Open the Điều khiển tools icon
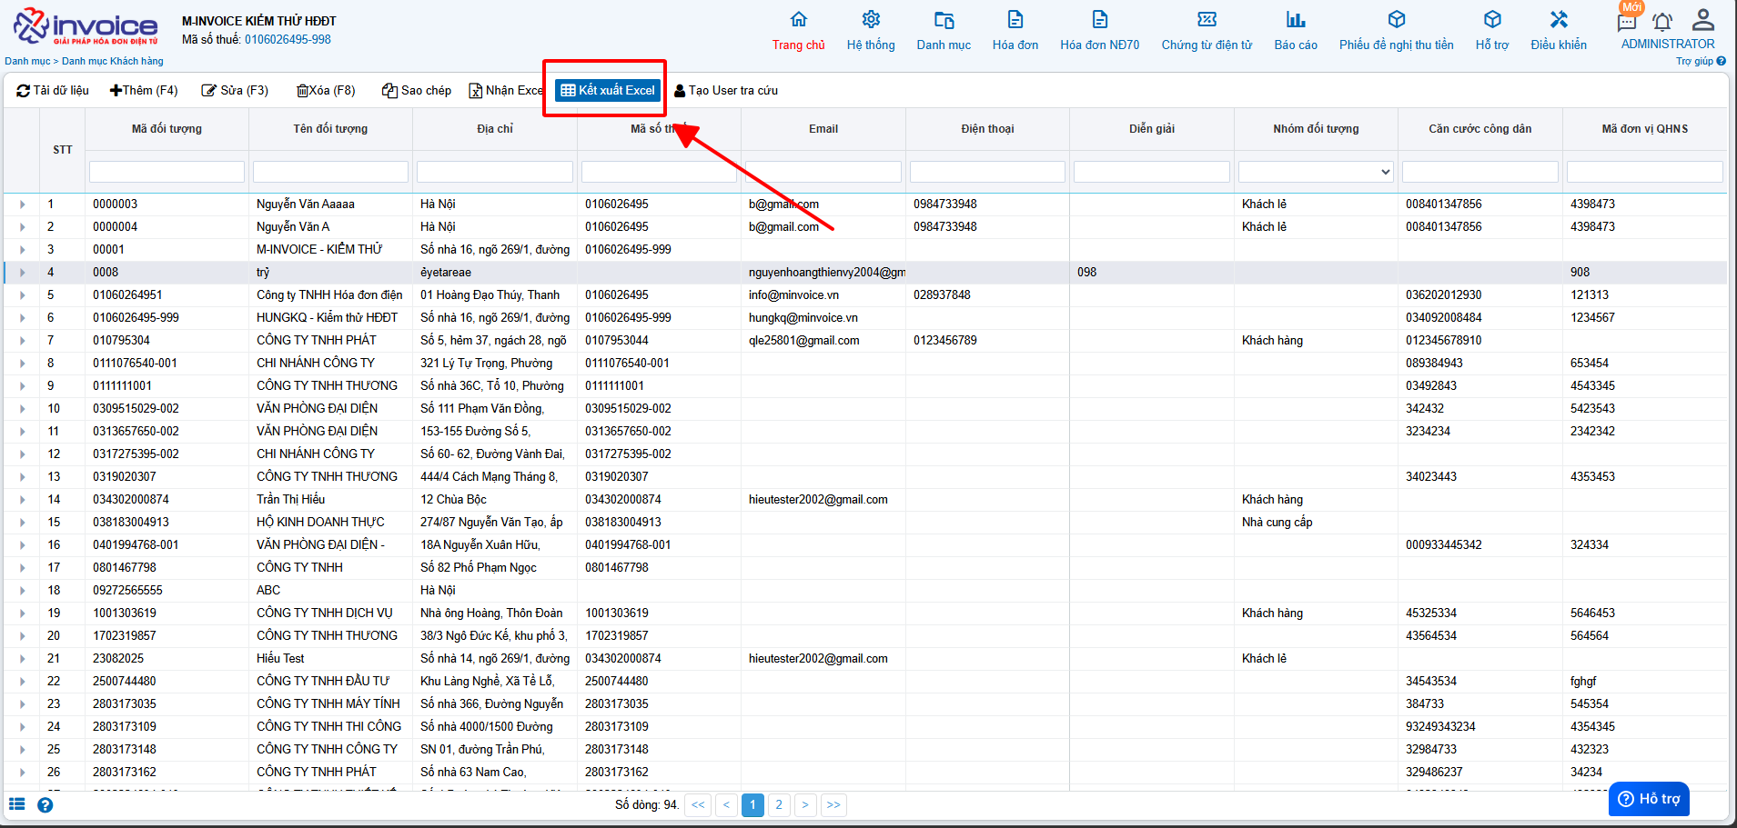Screen dimensions: 1737x828 coord(1558,20)
